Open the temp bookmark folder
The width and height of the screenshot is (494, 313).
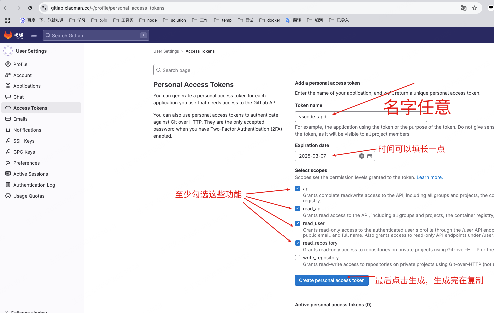coord(223,20)
